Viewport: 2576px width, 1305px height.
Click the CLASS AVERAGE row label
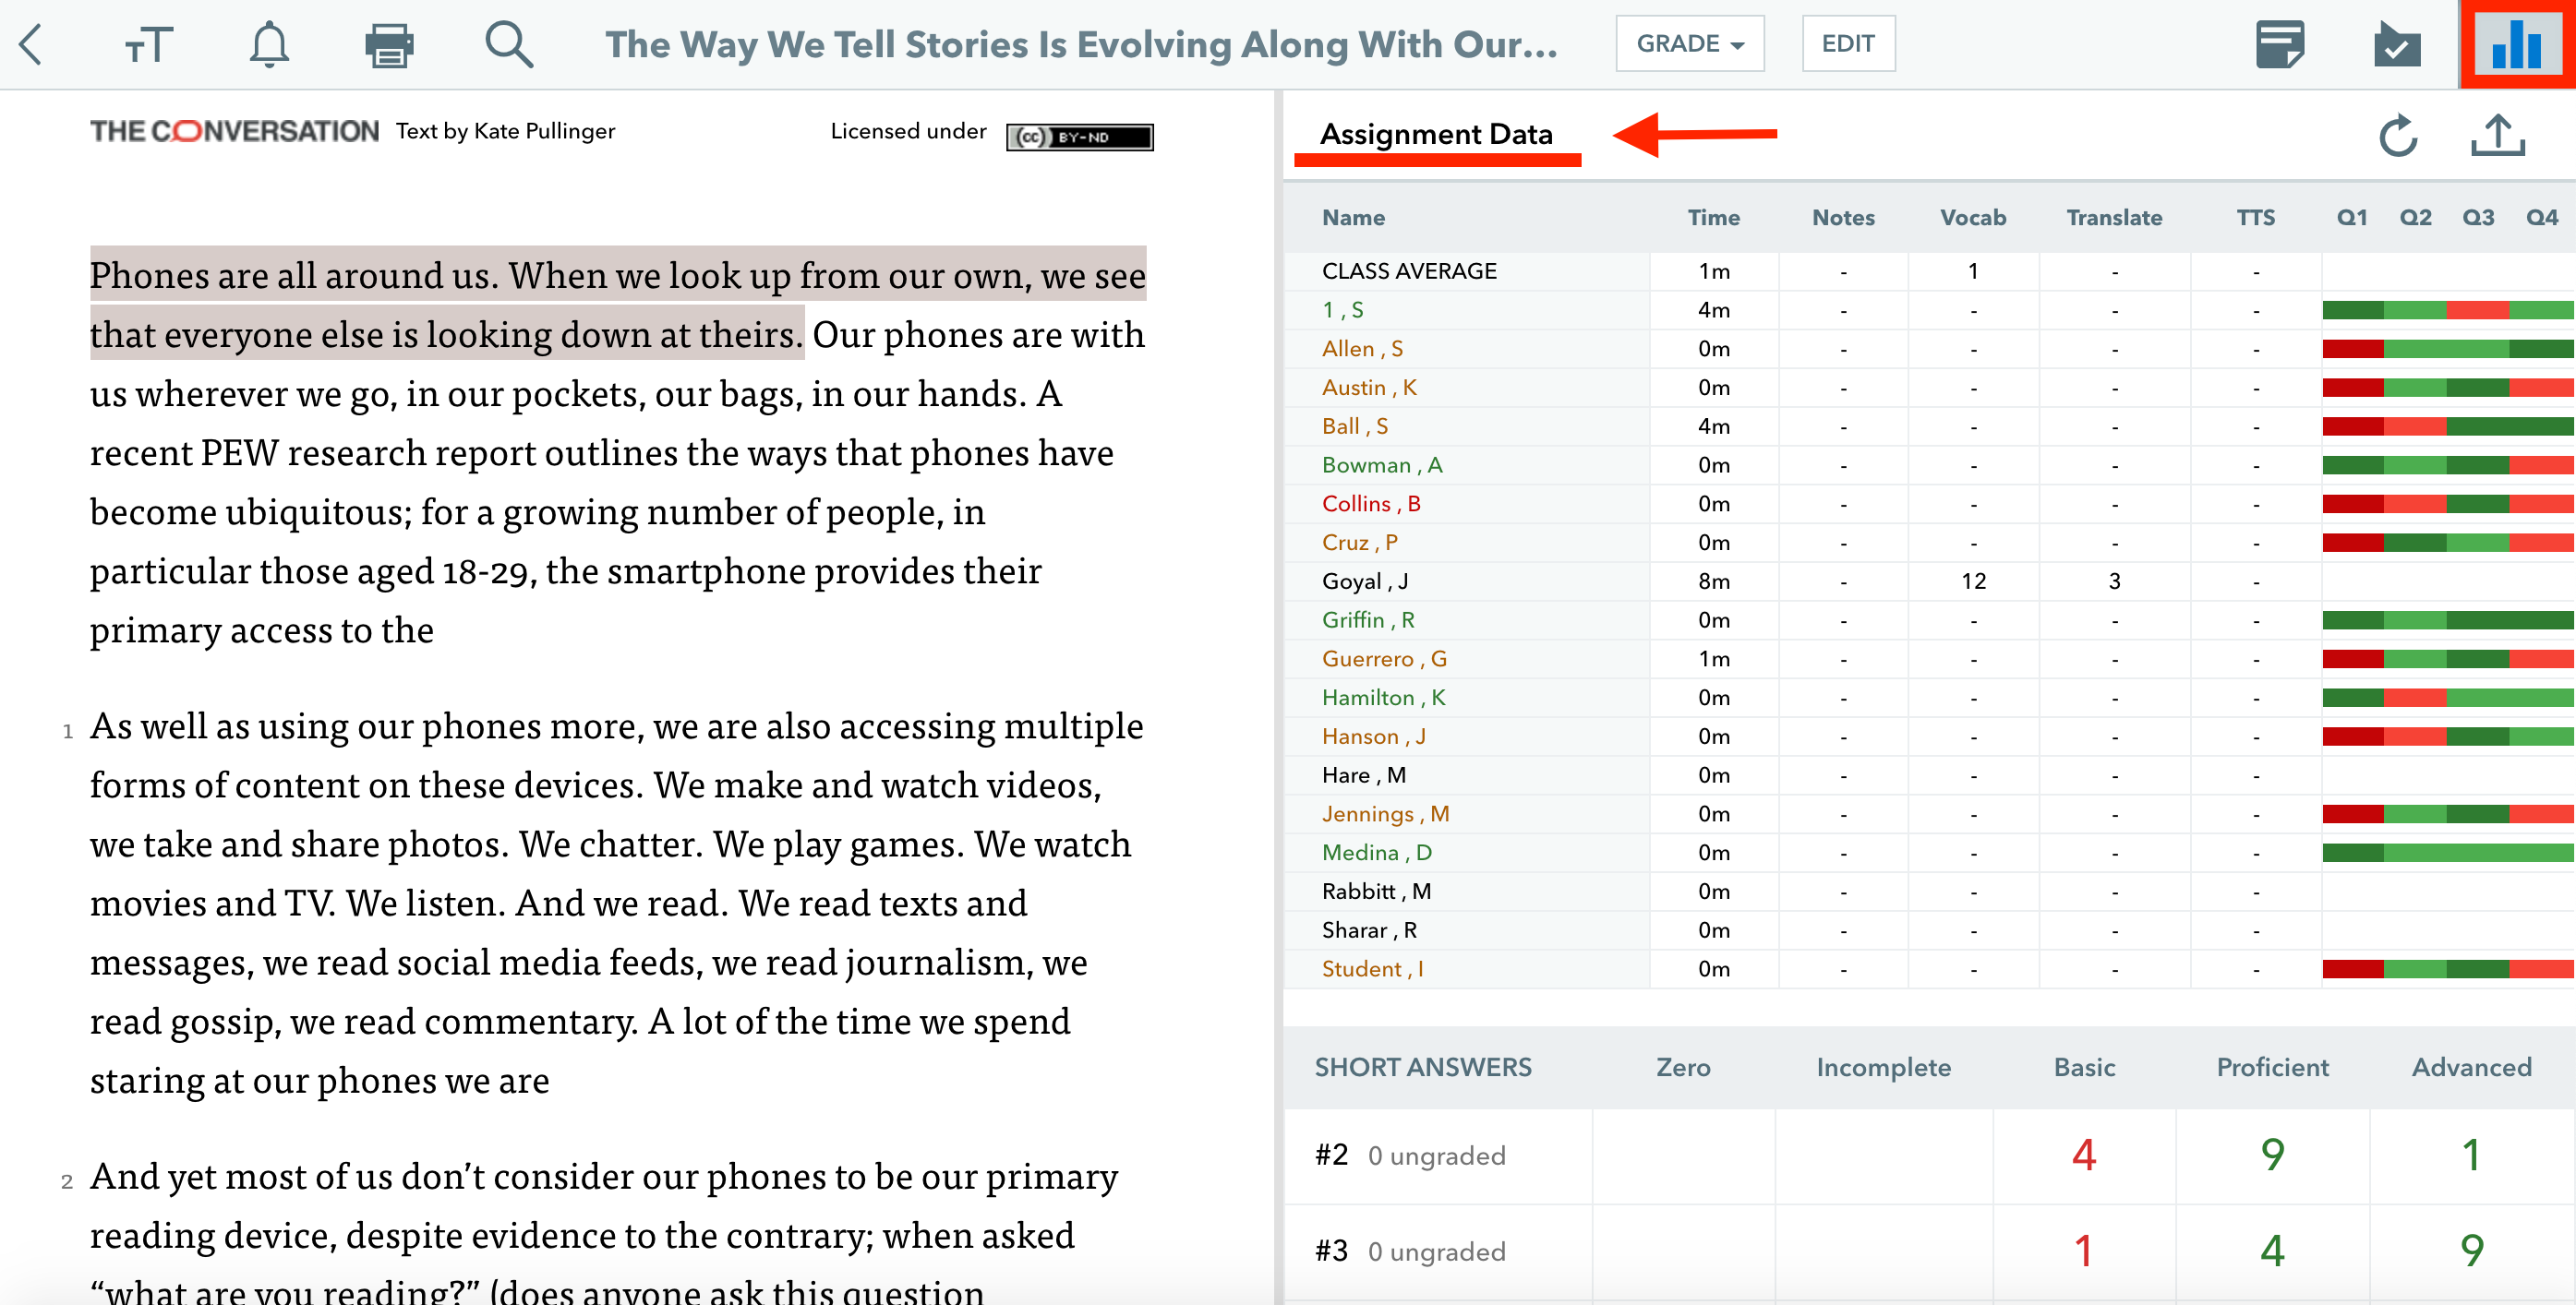pos(1409,270)
